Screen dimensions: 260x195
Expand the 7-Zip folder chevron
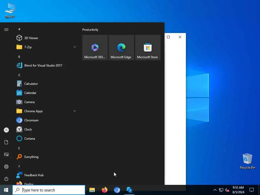pyautogui.click(x=75, y=47)
